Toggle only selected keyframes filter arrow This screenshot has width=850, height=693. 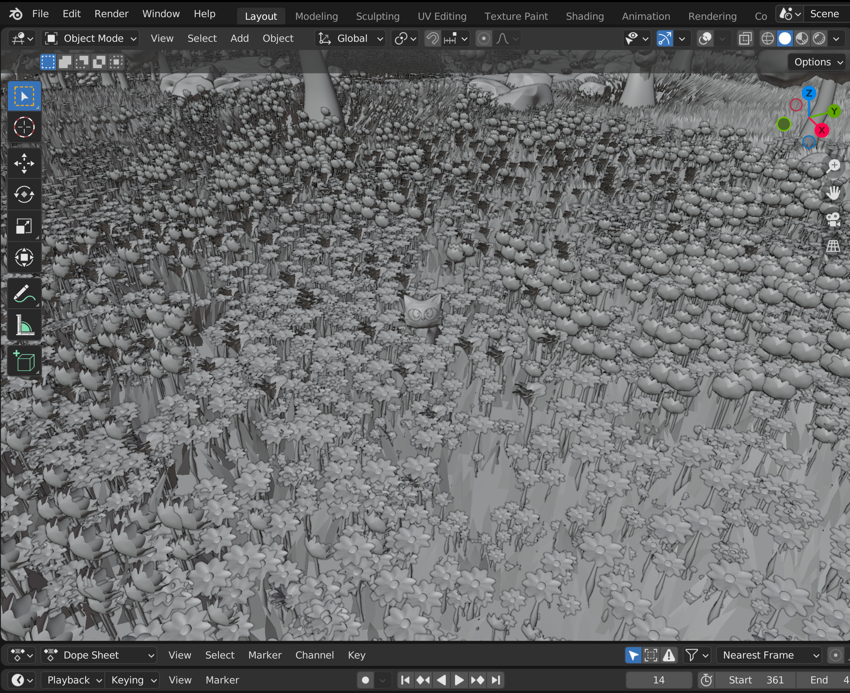point(633,655)
